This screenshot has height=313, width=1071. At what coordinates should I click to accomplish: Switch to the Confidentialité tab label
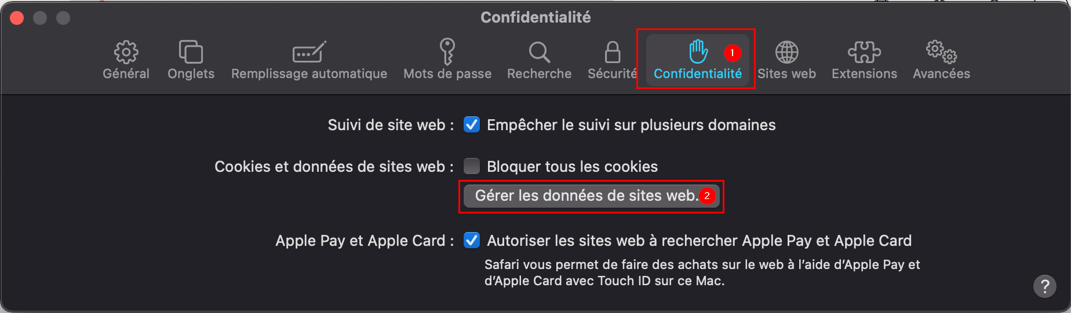(698, 73)
